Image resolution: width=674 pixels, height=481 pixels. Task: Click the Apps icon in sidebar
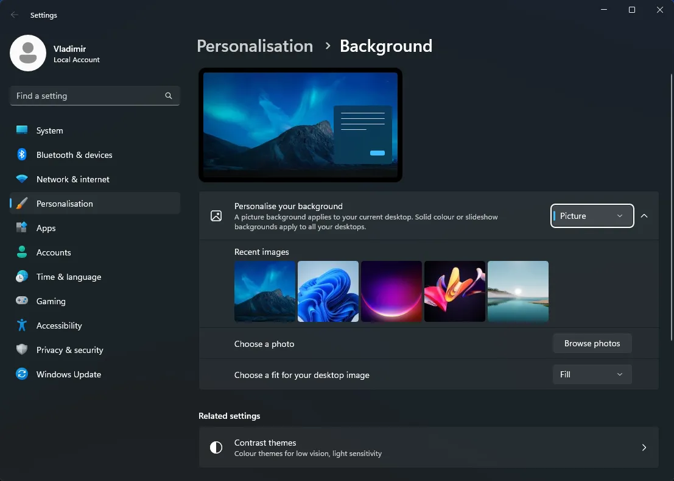[x=22, y=227]
